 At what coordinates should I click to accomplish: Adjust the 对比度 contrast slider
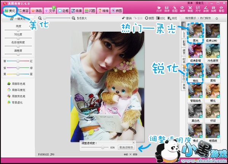point(18,38)
